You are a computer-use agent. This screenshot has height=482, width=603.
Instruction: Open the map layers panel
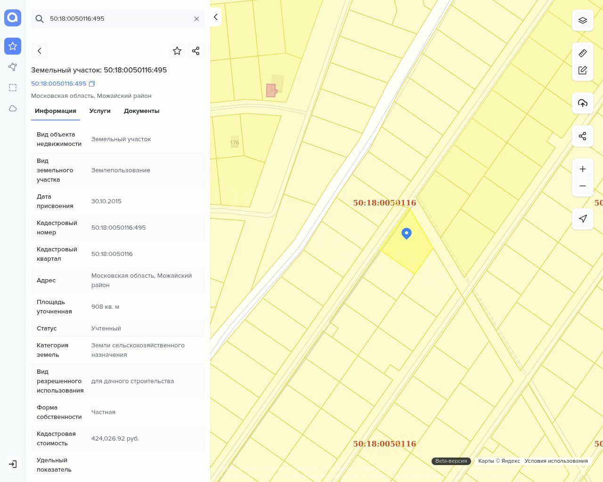point(583,20)
